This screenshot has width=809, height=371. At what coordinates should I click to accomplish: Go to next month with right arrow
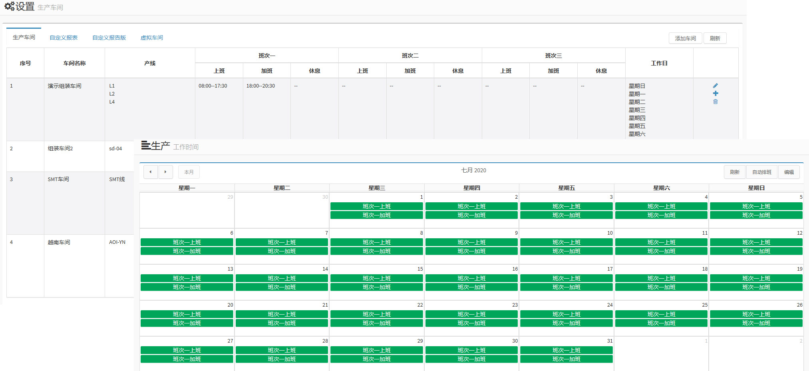click(x=165, y=172)
